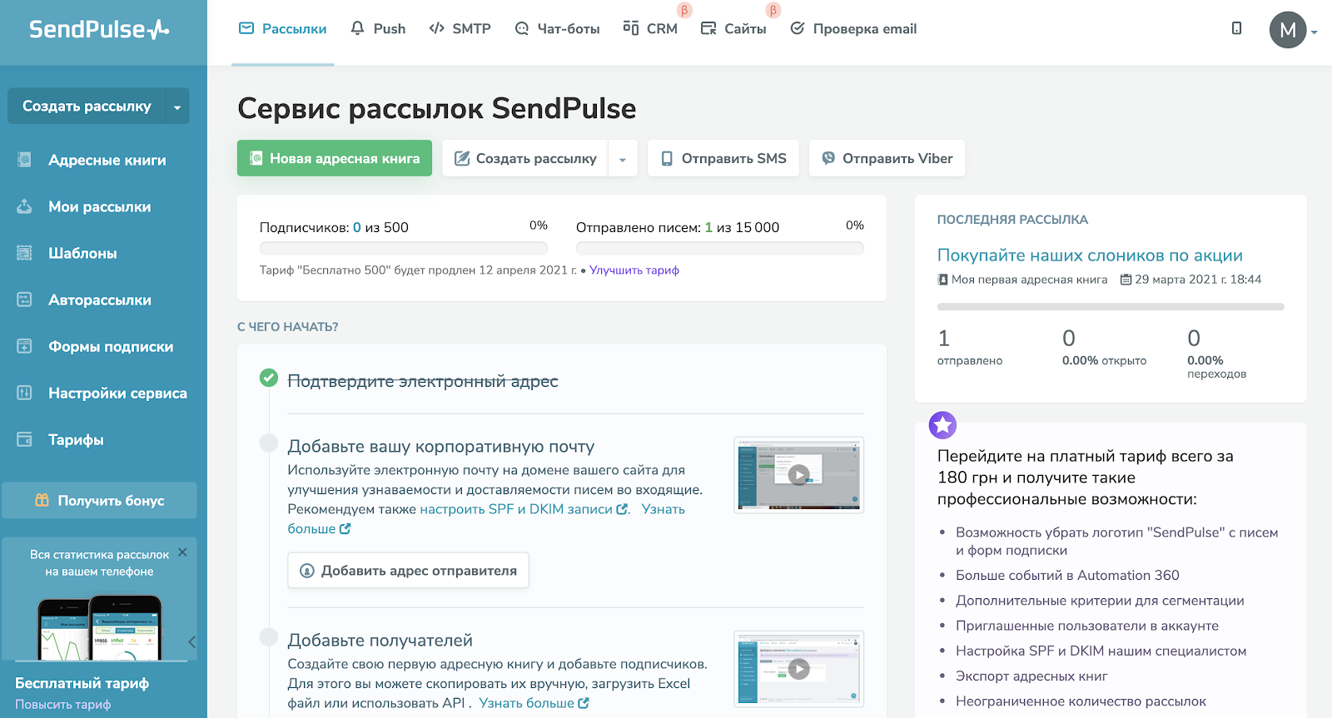Screen dimensions: 1332x718
Task: Click the phone app promo image
Action: [100, 626]
